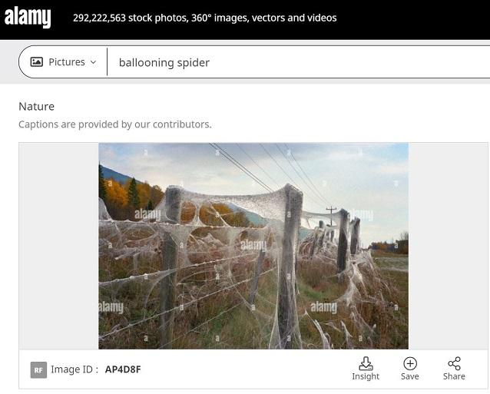Image resolution: width=490 pixels, height=394 pixels.
Task: Open the Nature category heading
Action: pos(37,107)
